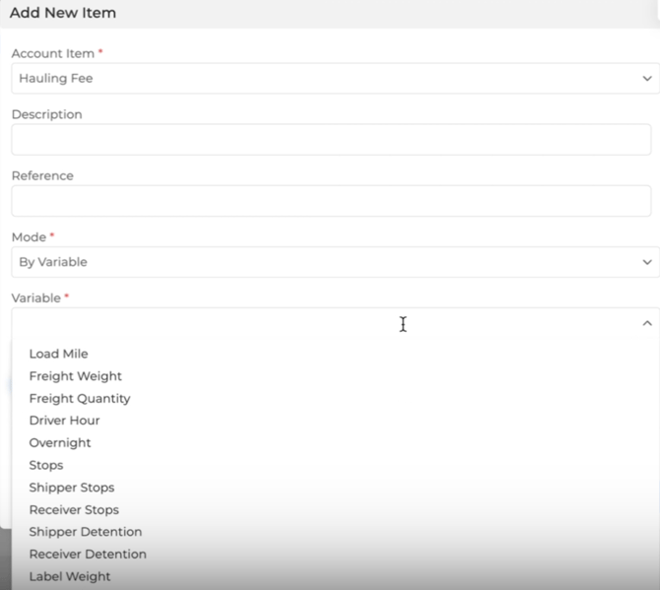This screenshot has height=590, width=660.
Task: Click the Mode dropdown chevron arrow
Action: coord(647,262)
